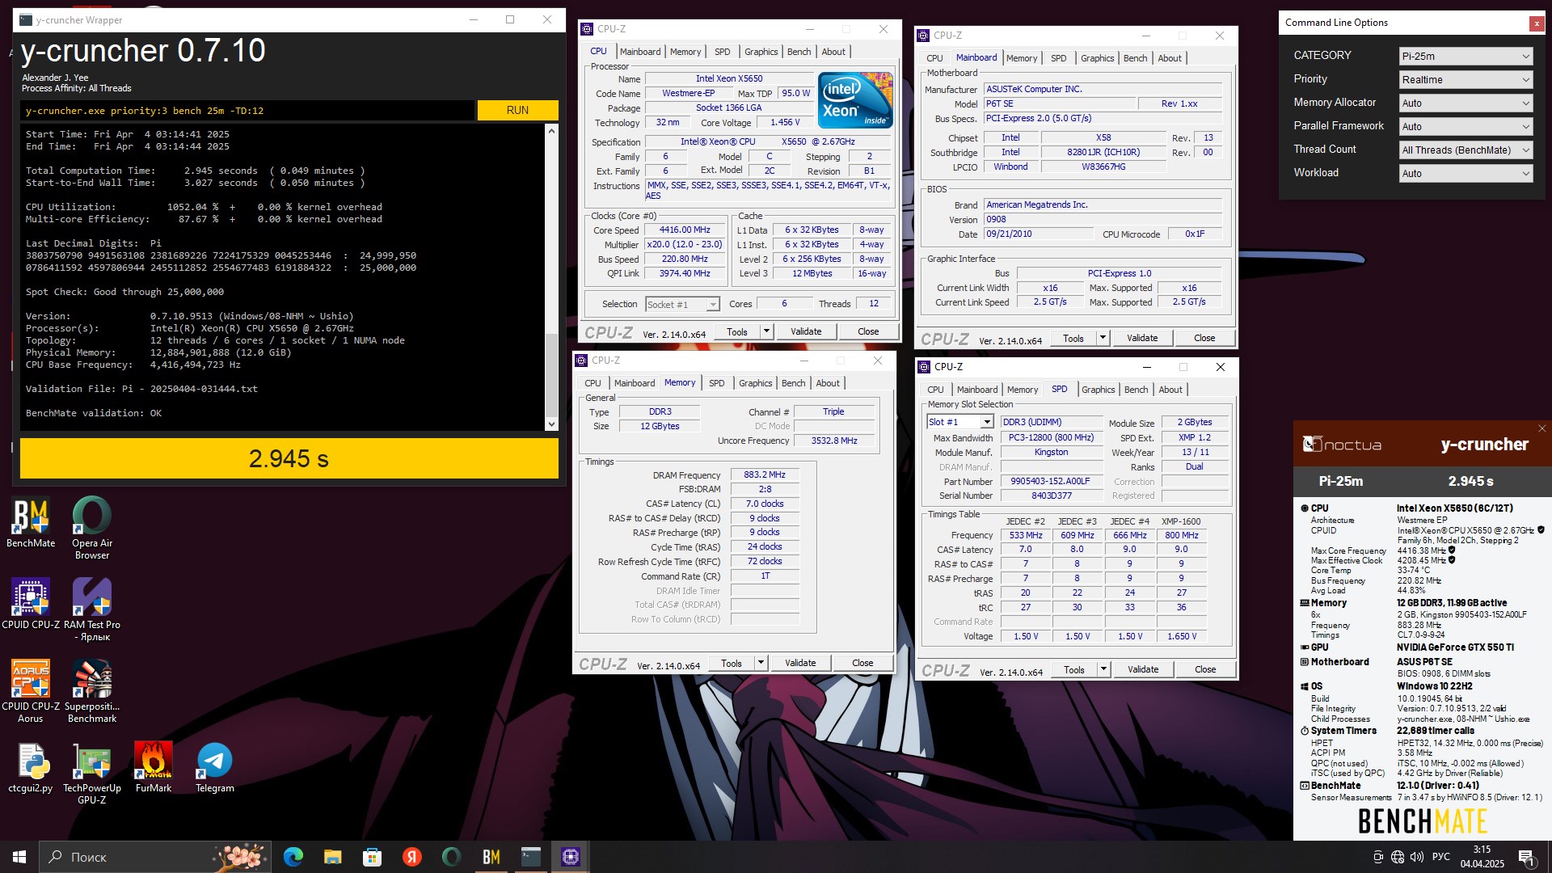Launch CPUID CPU-Z desktop shortcut
The image size is (1552, 873).
[31, 604]
